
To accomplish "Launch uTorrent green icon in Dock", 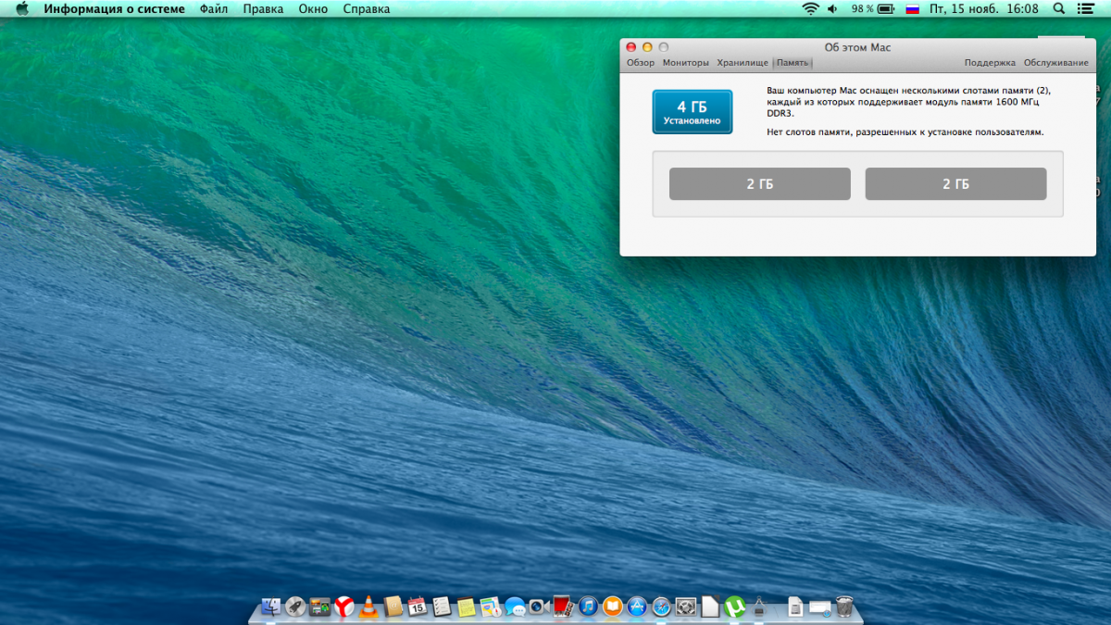I will click(x=734, y=606).
